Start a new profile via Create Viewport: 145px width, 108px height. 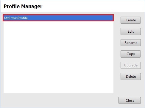[131, 20]
